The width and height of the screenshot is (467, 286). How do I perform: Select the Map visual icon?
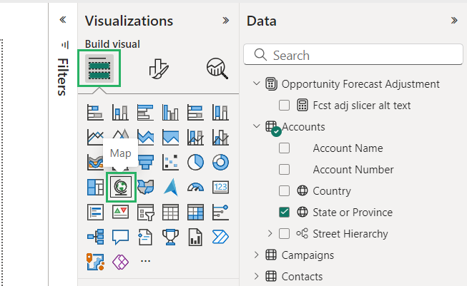click(120, 187)
